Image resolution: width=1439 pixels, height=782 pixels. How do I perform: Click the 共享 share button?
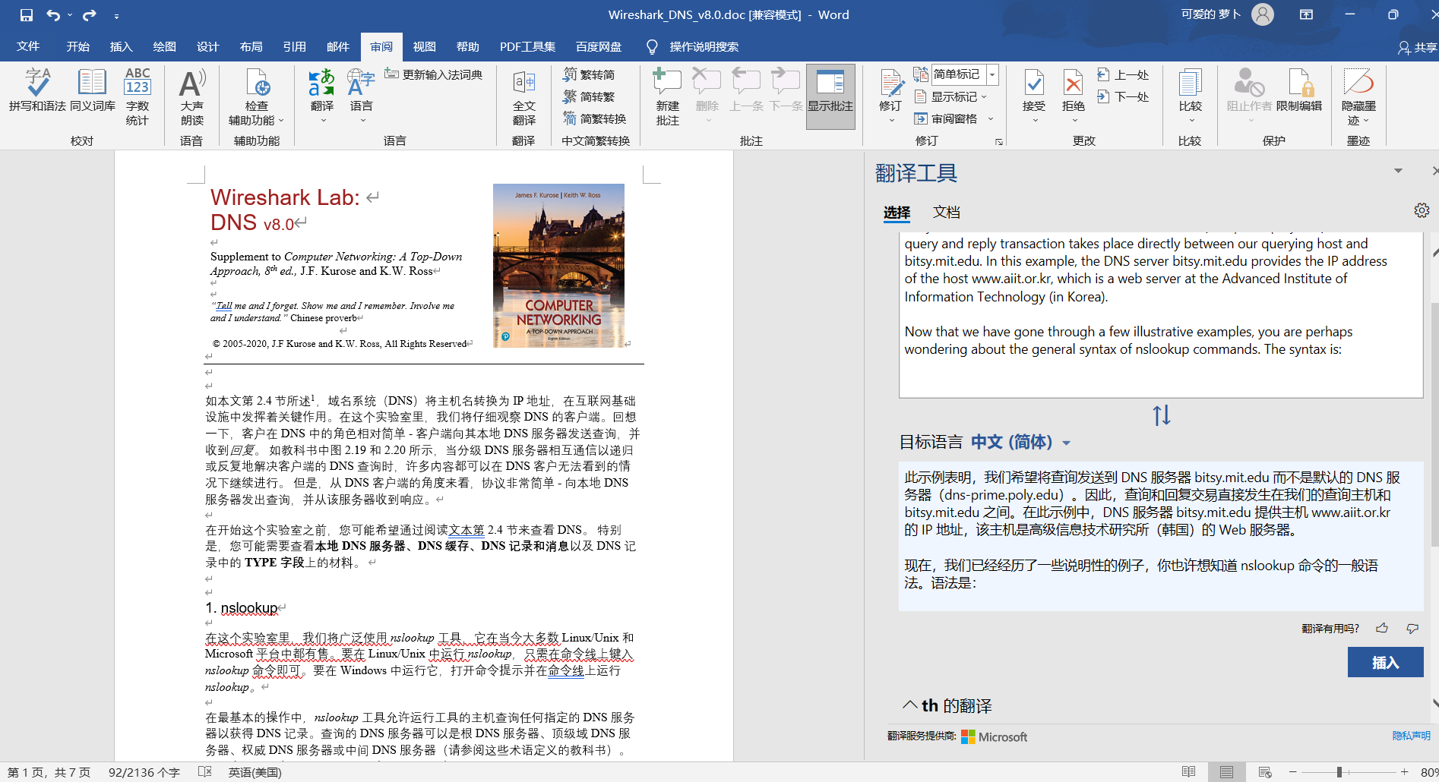[1418, 47]
